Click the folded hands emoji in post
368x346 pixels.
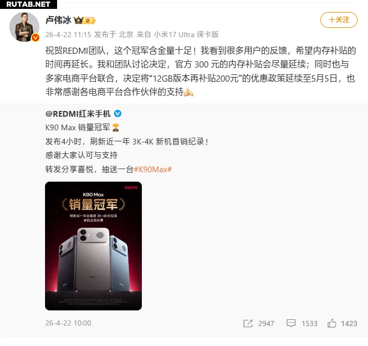click(x=188, y=92)
